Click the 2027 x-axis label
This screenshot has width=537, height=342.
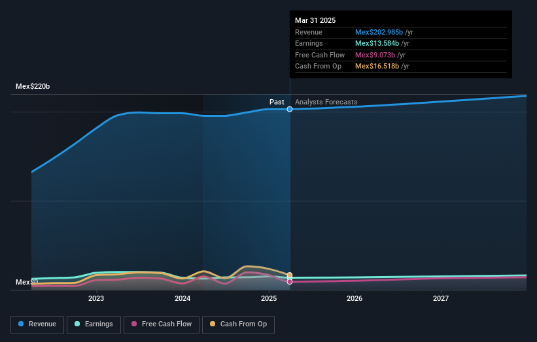point(441,298)
